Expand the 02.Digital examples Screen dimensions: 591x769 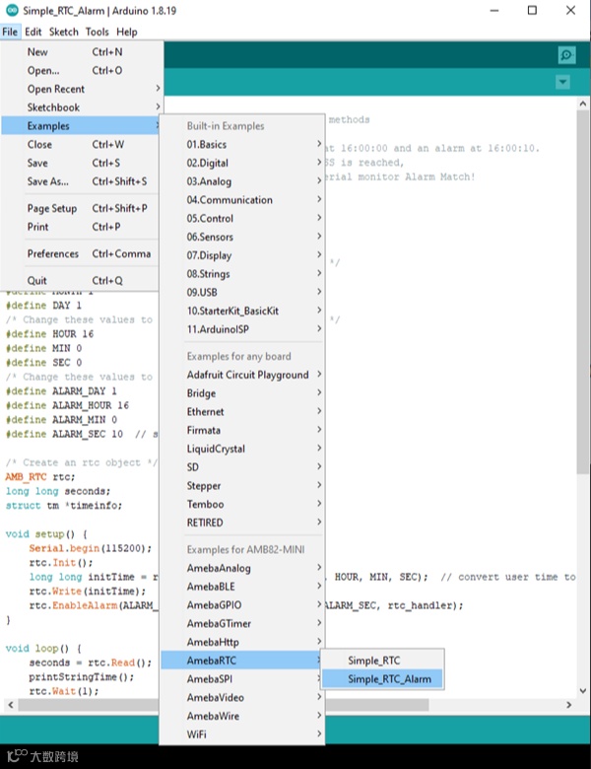pos(242,163)
